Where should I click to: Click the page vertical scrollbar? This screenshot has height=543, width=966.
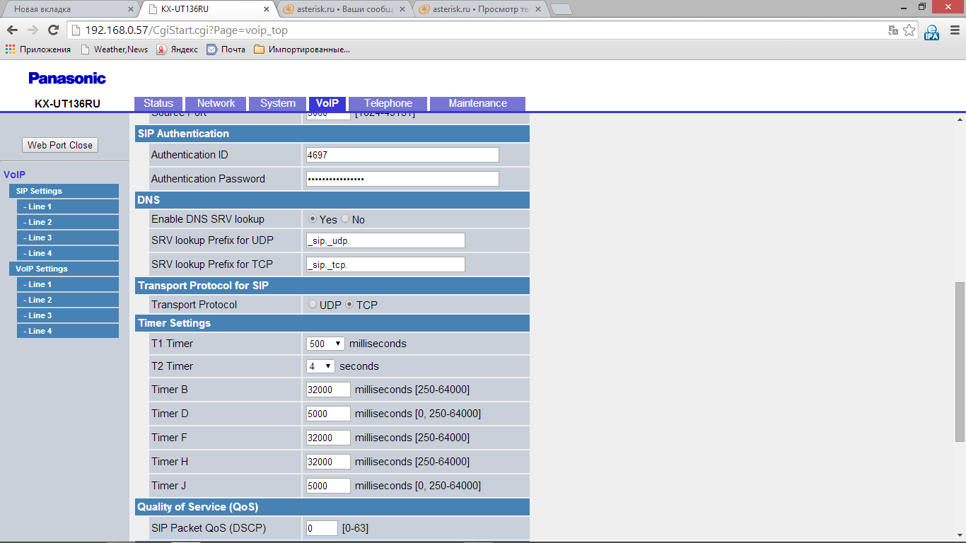tap(960, 361)
